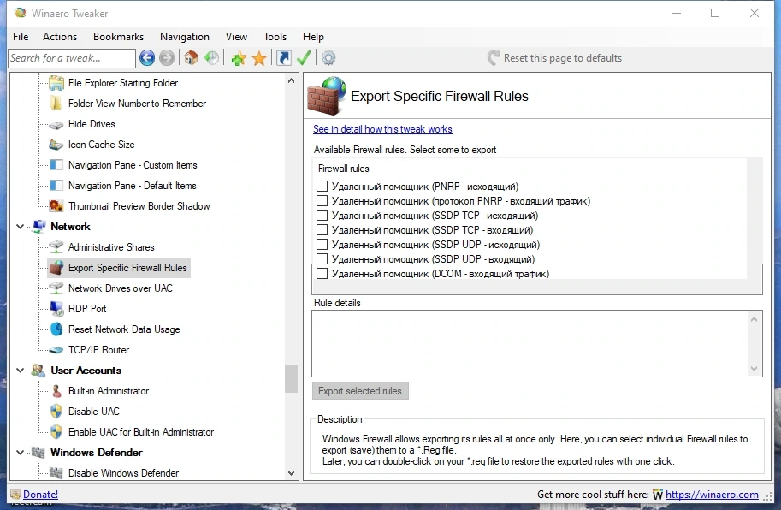Click the green checkmark toolbar icon

(x=304, y=58)
